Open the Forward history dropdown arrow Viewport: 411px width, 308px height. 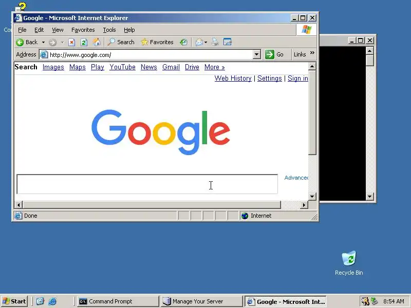pos(62,42)
